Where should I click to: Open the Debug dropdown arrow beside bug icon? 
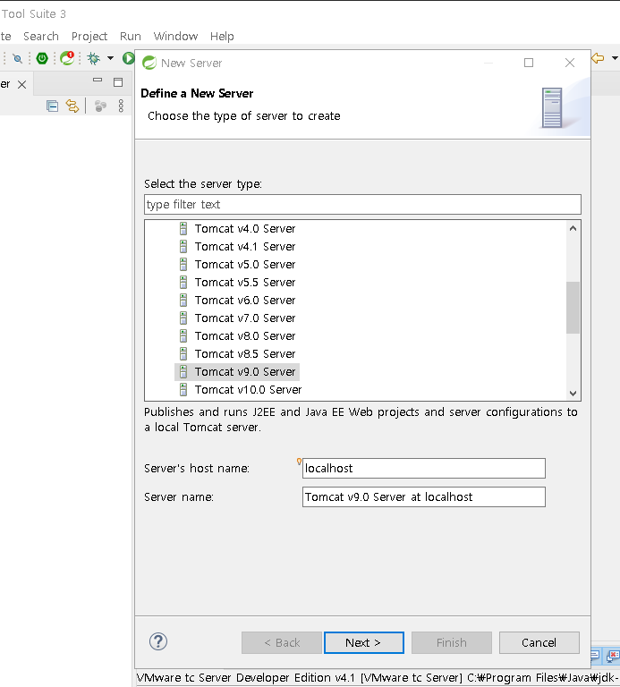pyautogui.click(x=110, y=58)
